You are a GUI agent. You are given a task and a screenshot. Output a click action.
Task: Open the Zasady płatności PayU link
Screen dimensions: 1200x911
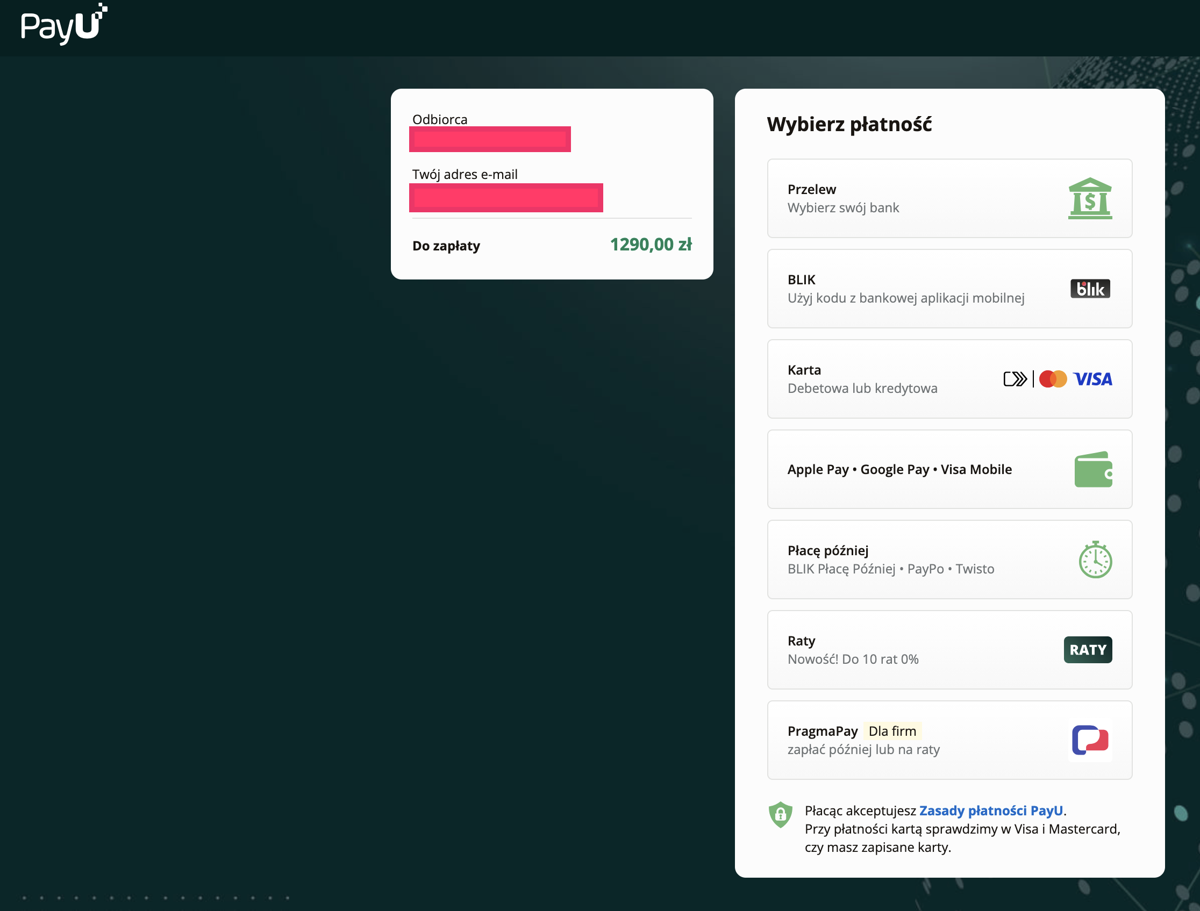click(x=991, y=810)
